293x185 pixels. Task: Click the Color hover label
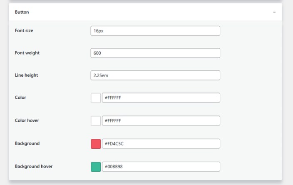[x=27, y=120]
